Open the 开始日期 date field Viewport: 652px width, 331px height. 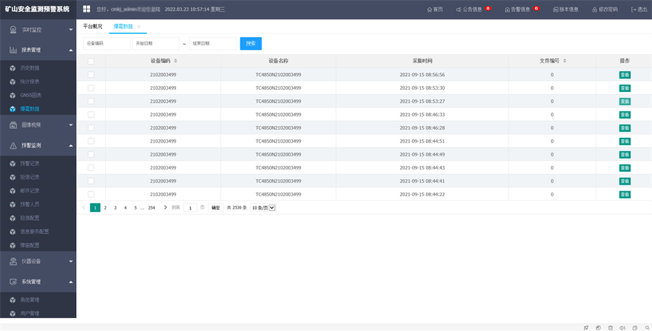(156, 43)
